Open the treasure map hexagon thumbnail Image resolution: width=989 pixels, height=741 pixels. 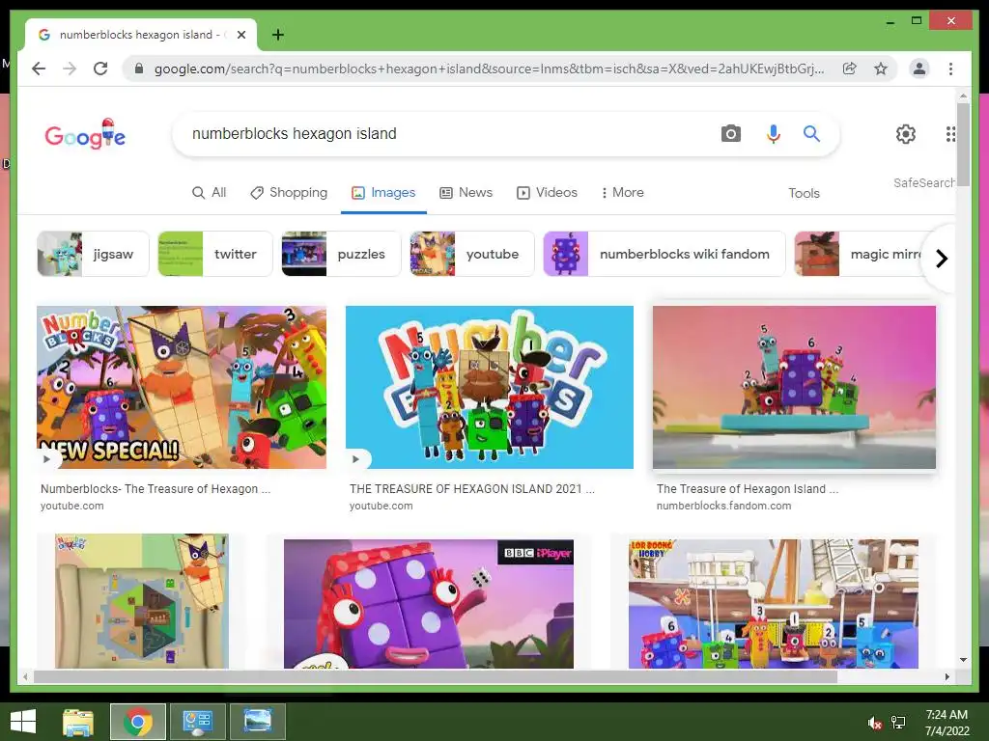coord(142,601)
